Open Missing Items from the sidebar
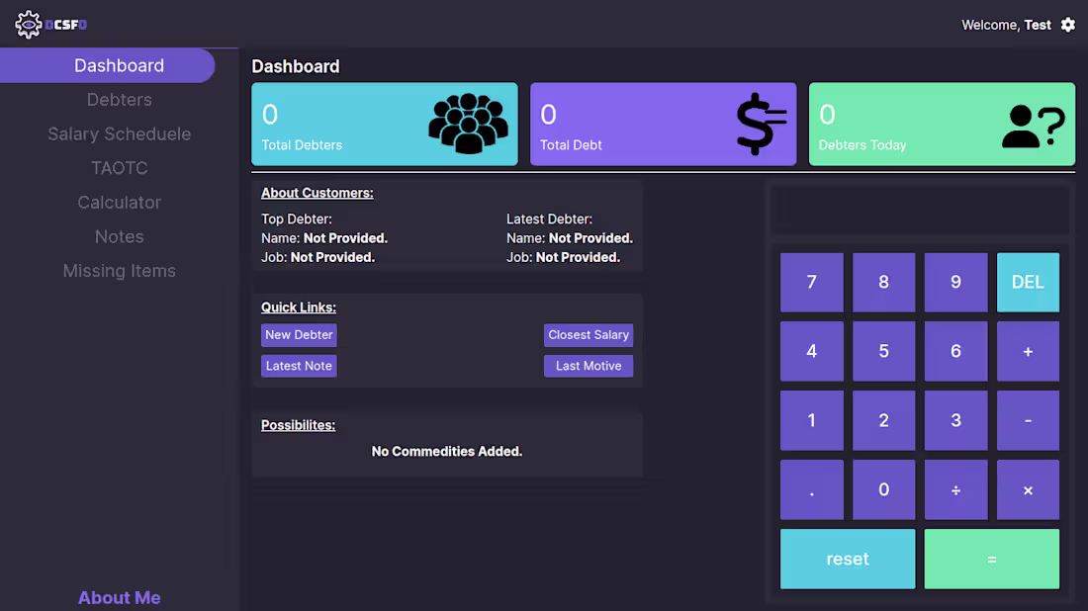 pos(119,271)
